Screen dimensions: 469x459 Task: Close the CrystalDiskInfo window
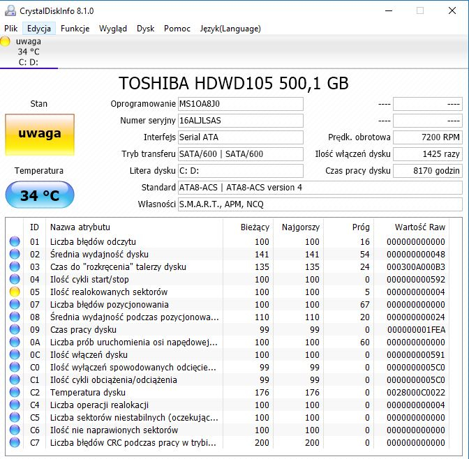[452, 10]
